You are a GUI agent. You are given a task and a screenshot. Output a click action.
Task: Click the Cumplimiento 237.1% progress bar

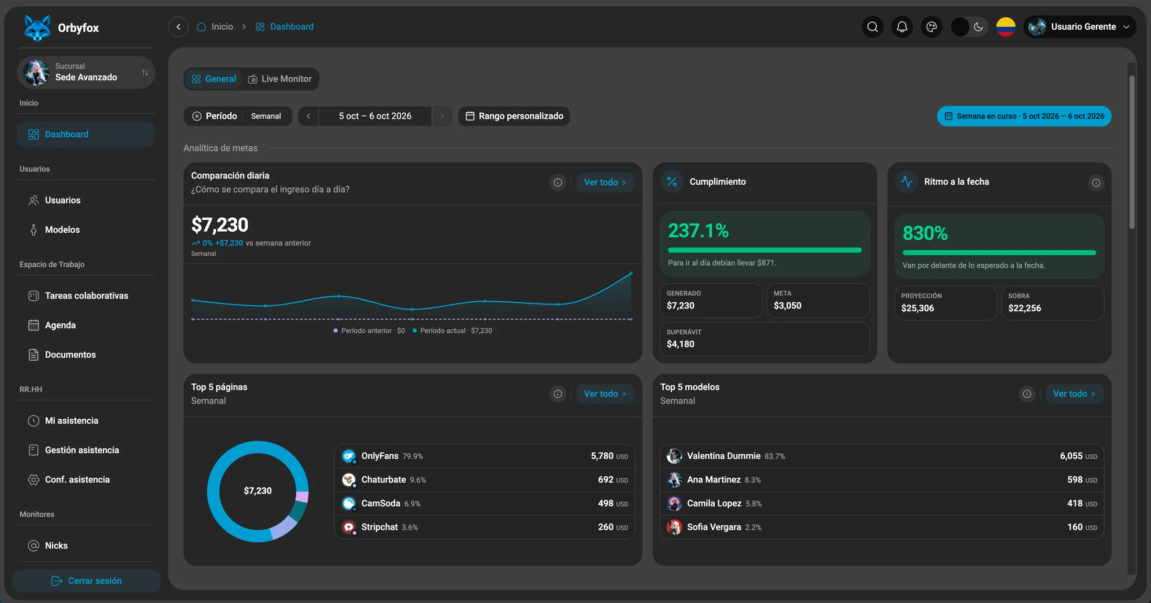tap(764, 250)
